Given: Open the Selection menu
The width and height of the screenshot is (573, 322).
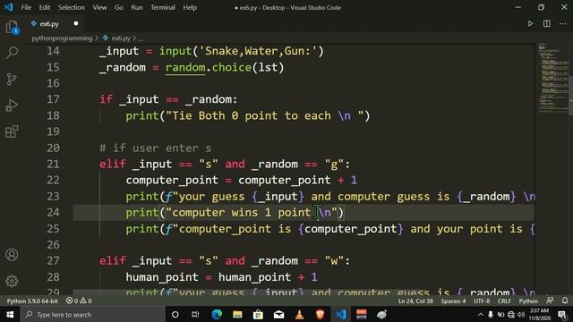Looking at the screenshot, I should (72, 7).
